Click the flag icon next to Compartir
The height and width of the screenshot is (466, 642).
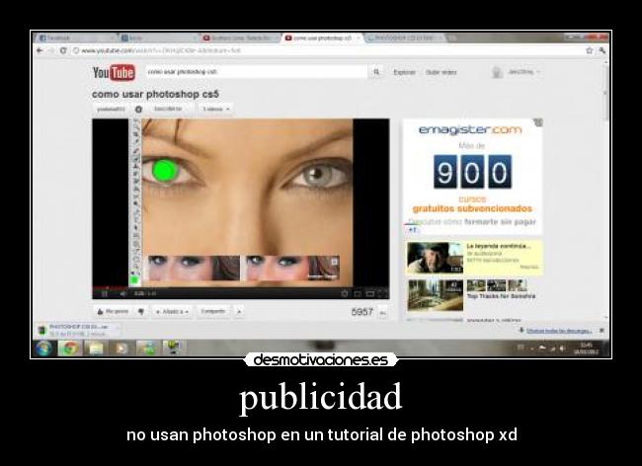239,312
